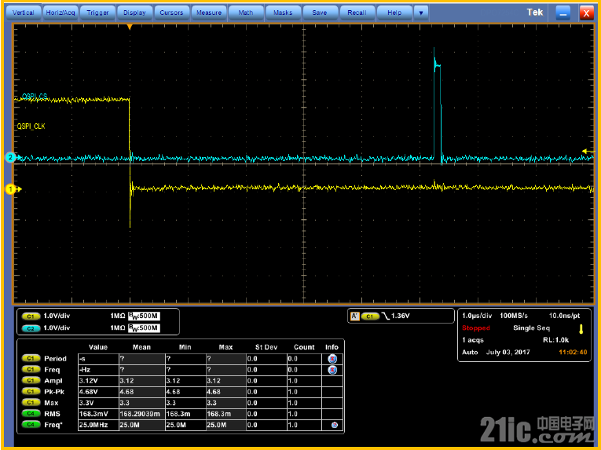Click the RL:1.0k record length readout
601x450 pixels.
pos(555,340)
